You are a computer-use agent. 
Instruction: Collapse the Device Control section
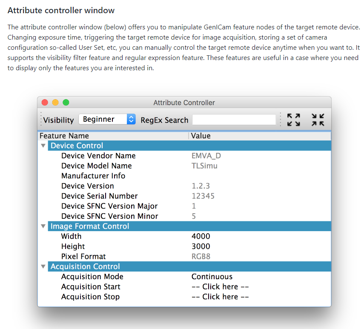point(43,145)
